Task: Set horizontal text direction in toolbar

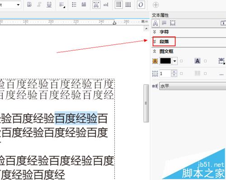Action: click(118, 5)
